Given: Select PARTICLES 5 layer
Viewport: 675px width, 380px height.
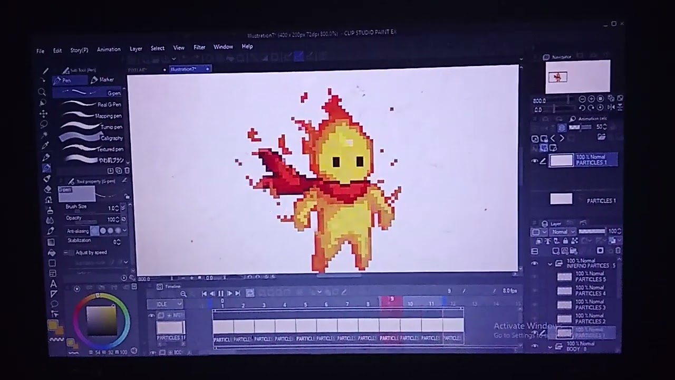Looking at the screenshot, I should point(585,276).
